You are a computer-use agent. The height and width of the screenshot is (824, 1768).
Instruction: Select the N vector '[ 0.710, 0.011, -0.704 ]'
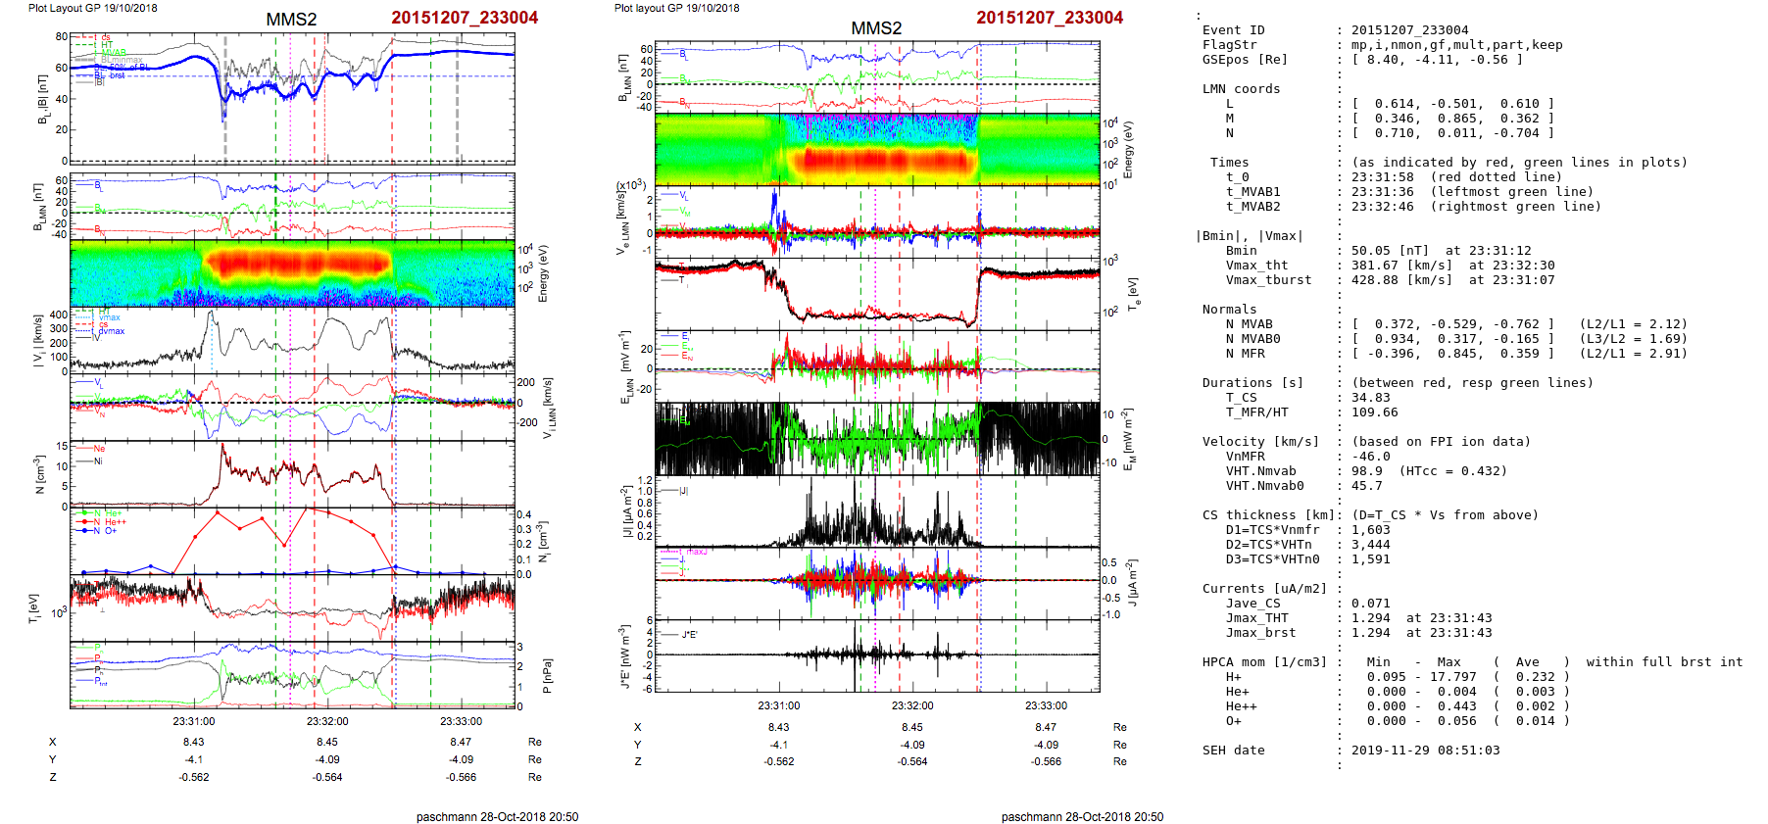point(1452,133)
